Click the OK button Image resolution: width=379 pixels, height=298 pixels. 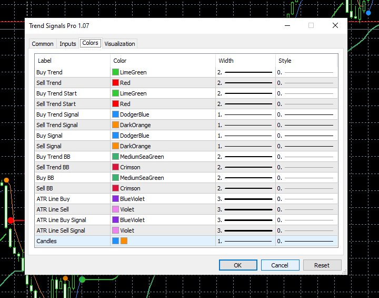[x=238, y=265]
